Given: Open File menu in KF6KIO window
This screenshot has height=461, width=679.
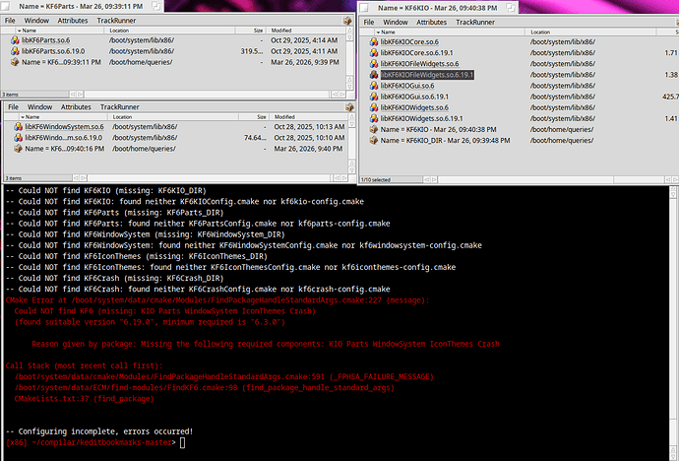Looking at the screenshot, I should tap(368, 22).
